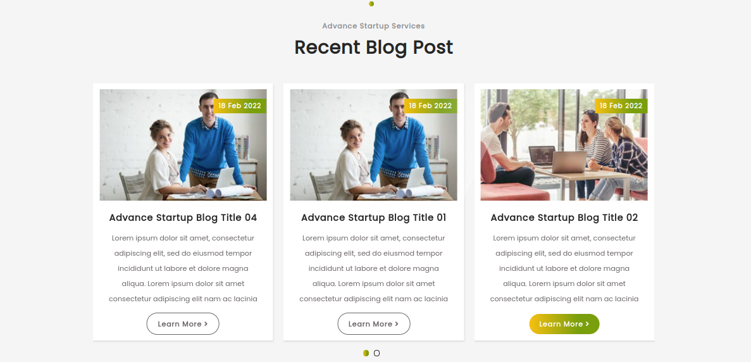Click the Lorem ipsum text under Blog Title 02
The image size is (751, 362).
point(564,268)
